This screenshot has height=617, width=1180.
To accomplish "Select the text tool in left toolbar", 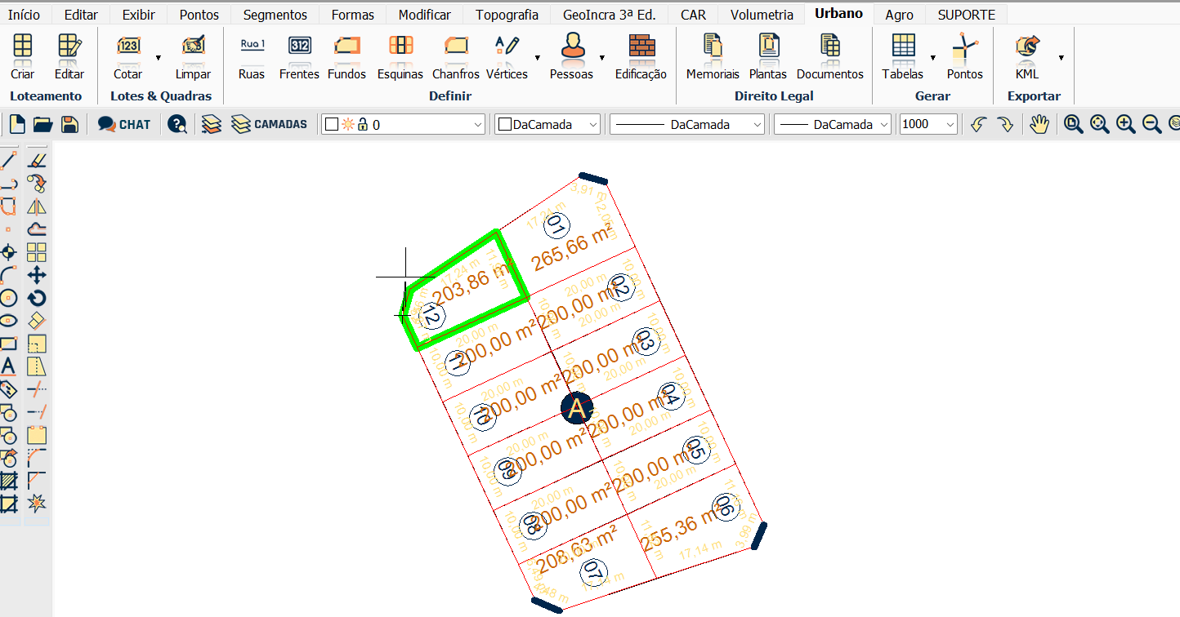I will point(8,366).
